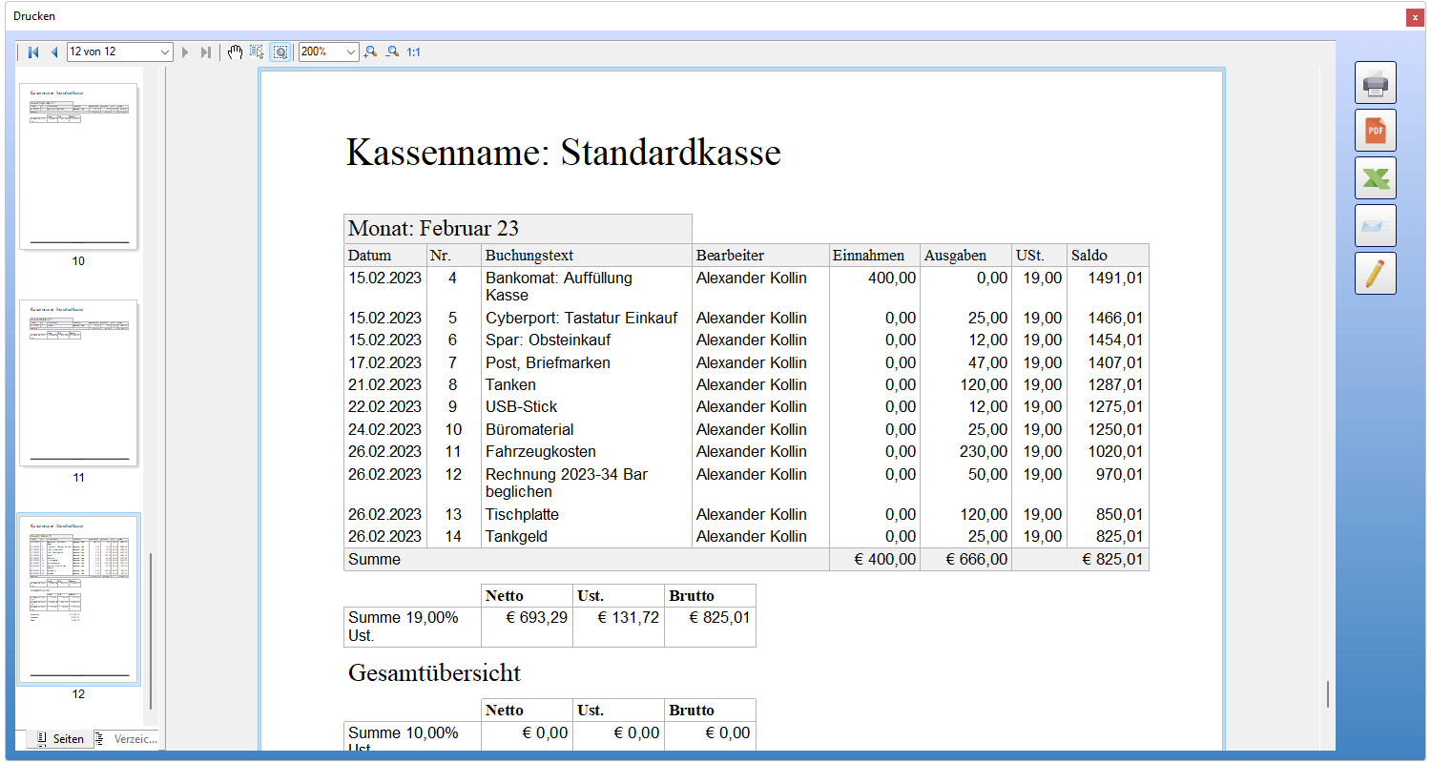The width and height of the screenshot is (1431, 763).
Task: Select the page 11 thumbnail
Action: [x=79, y=381]
